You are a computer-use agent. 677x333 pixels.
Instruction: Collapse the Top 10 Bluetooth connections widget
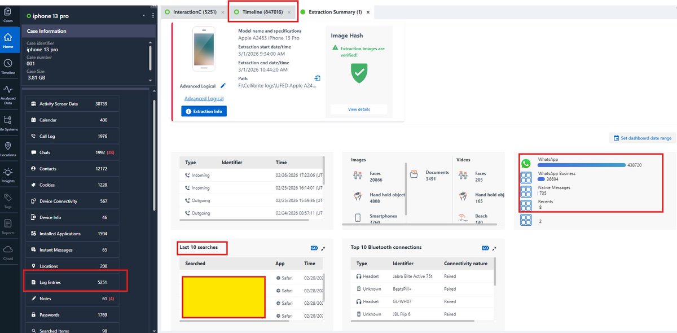pos(495,248)
